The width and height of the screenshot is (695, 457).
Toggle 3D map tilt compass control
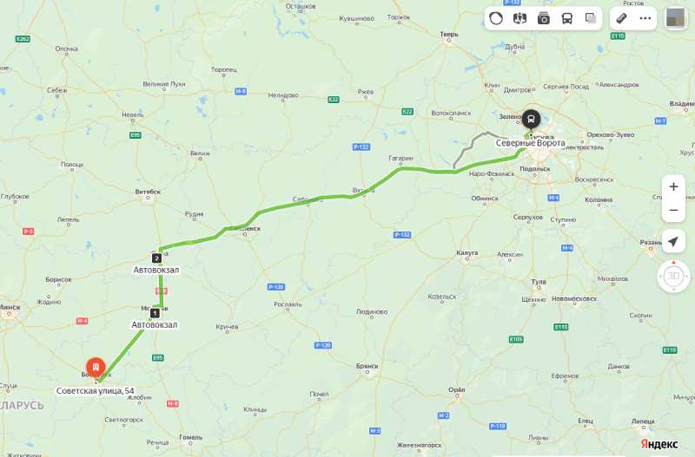[x=673, y=276]
